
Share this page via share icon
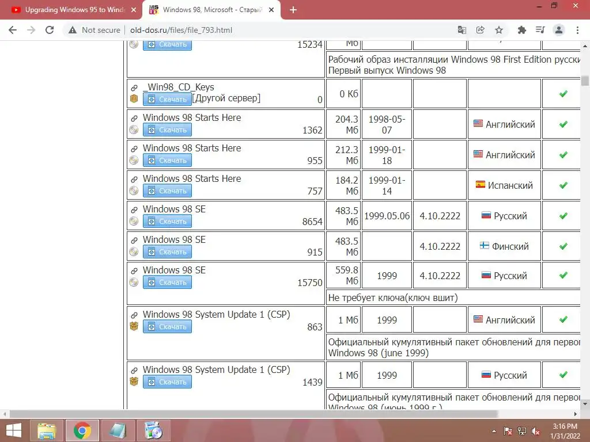click(480, 30)
